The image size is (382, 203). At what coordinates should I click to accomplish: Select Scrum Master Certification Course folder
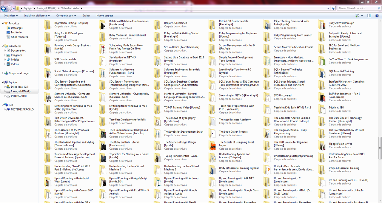pos(289,49)
